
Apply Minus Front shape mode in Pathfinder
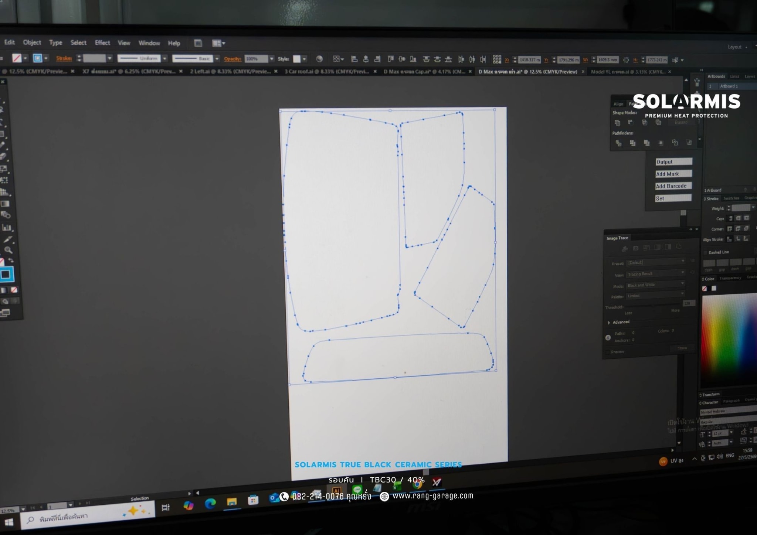631,122
